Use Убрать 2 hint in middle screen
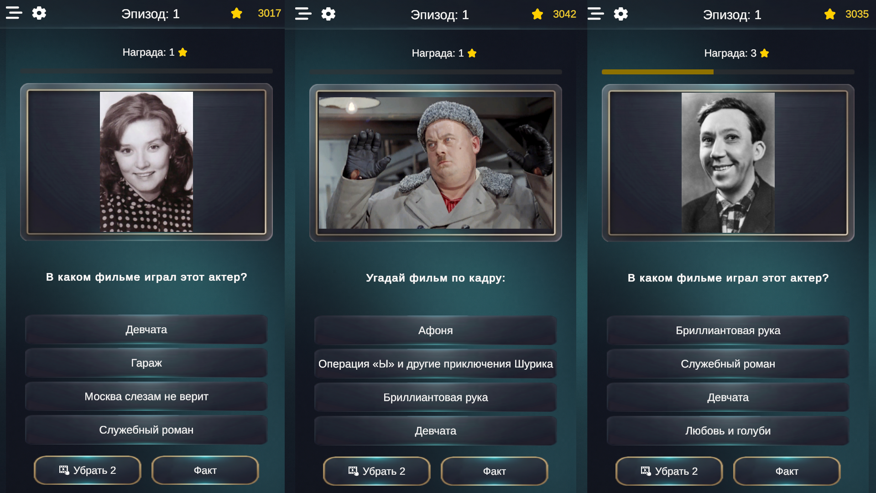 click(377, 471)
